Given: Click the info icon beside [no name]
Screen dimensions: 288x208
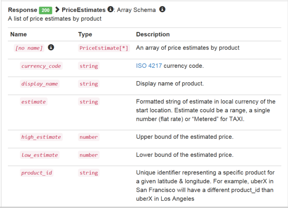Looking at the screenshot, I should pyautogui.click(x=51, y=47).
